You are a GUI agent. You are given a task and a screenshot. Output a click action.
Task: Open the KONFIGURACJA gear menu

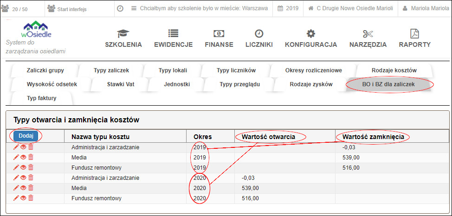[x=310, y=39]
